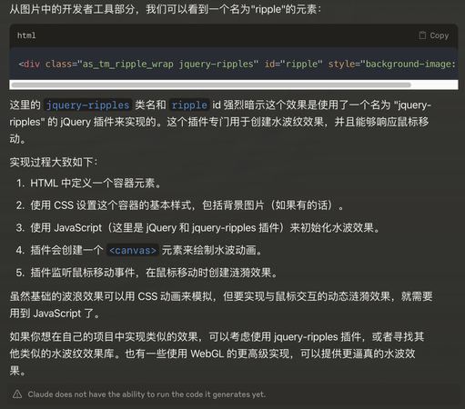Click the "html" language label
465x409 pixels.
click(26, 35)
